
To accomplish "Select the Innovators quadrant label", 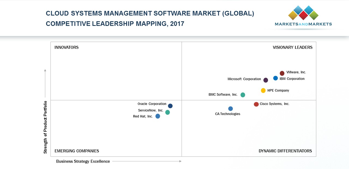I will coord(67,47).
